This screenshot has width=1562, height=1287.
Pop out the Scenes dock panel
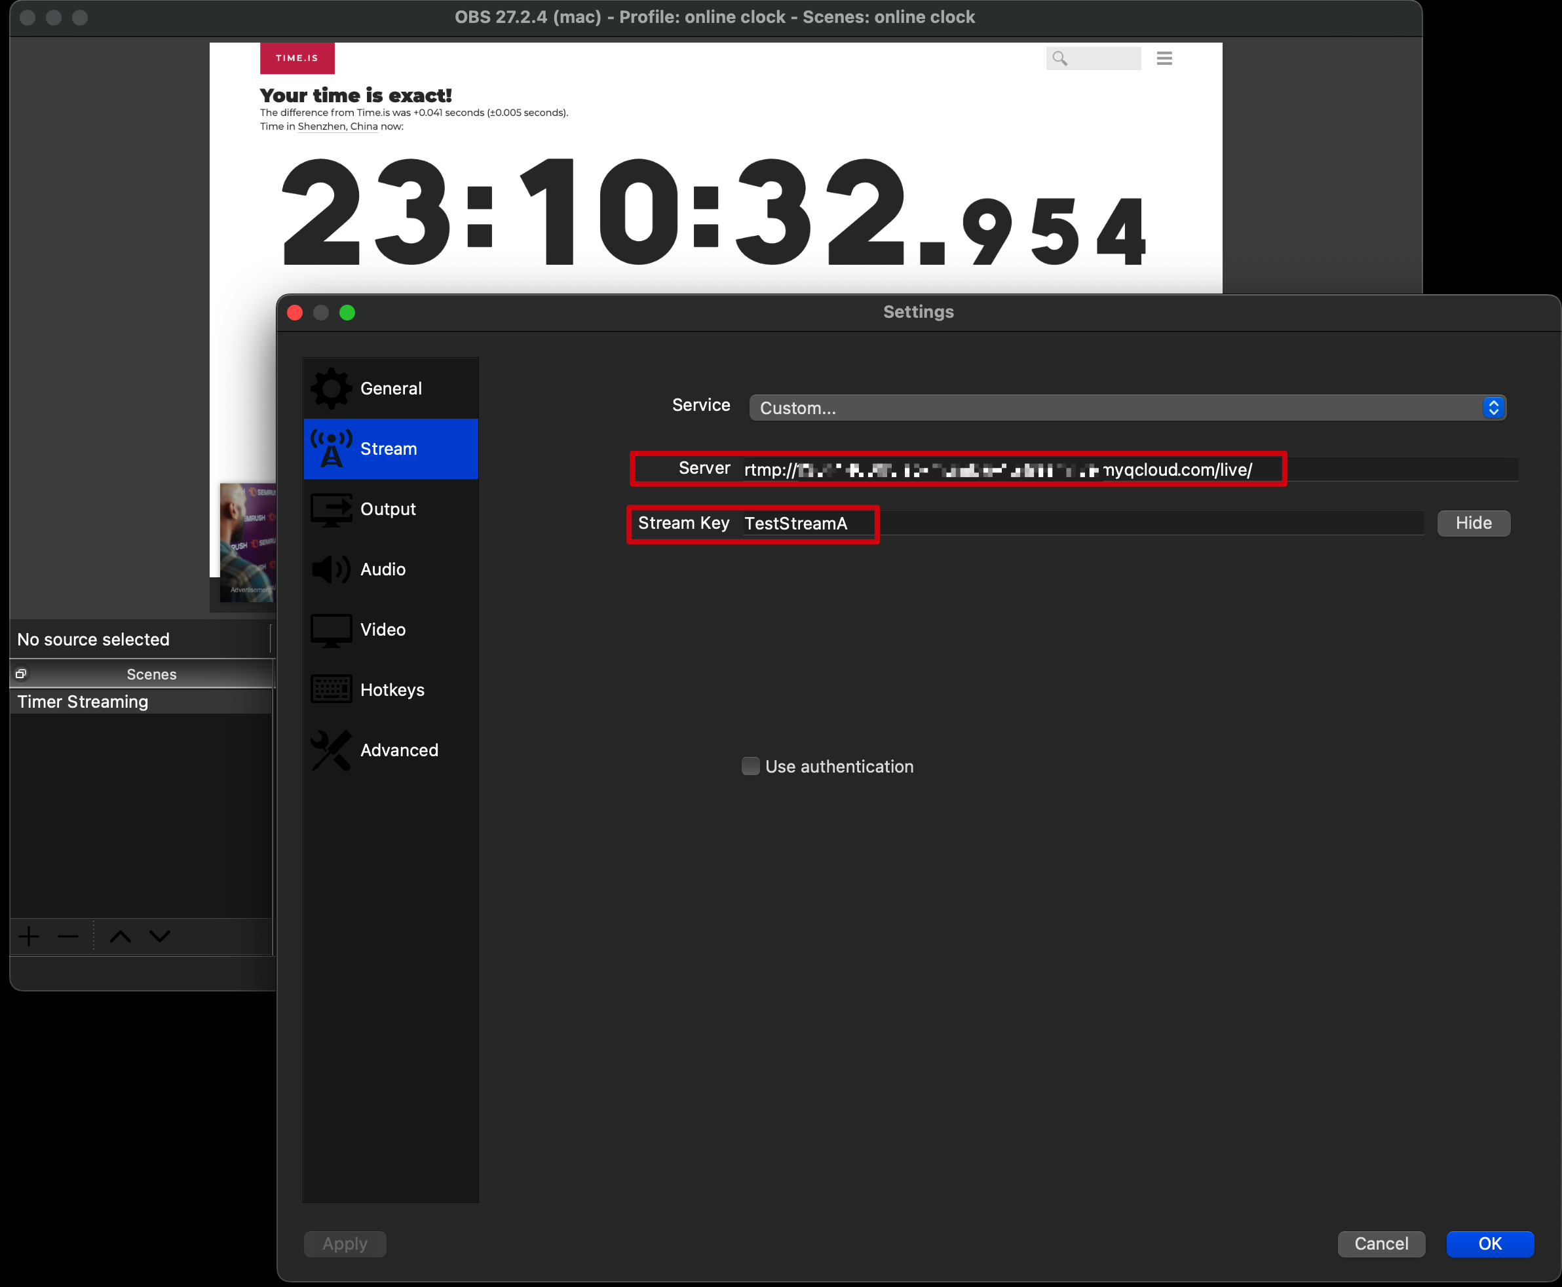tap(21, 674)
